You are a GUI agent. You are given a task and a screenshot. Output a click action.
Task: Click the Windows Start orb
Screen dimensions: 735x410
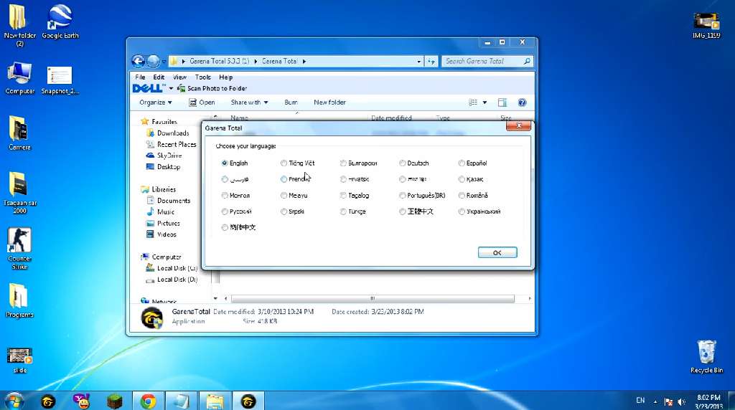14,400
